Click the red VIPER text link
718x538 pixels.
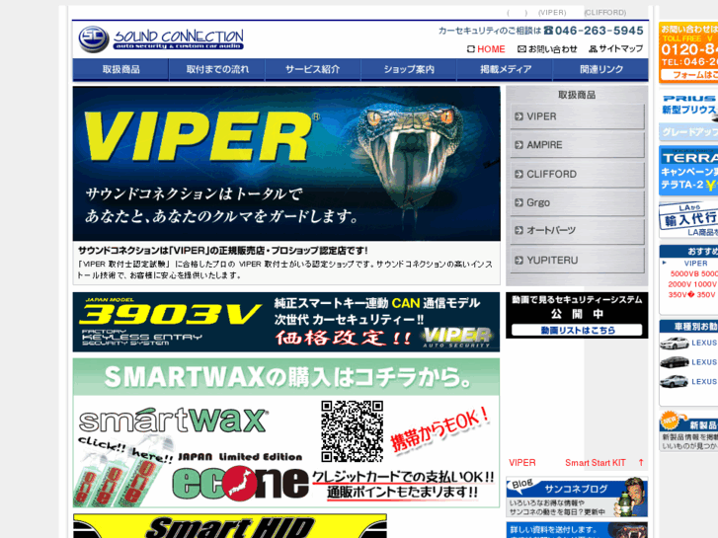click(522, 463)
